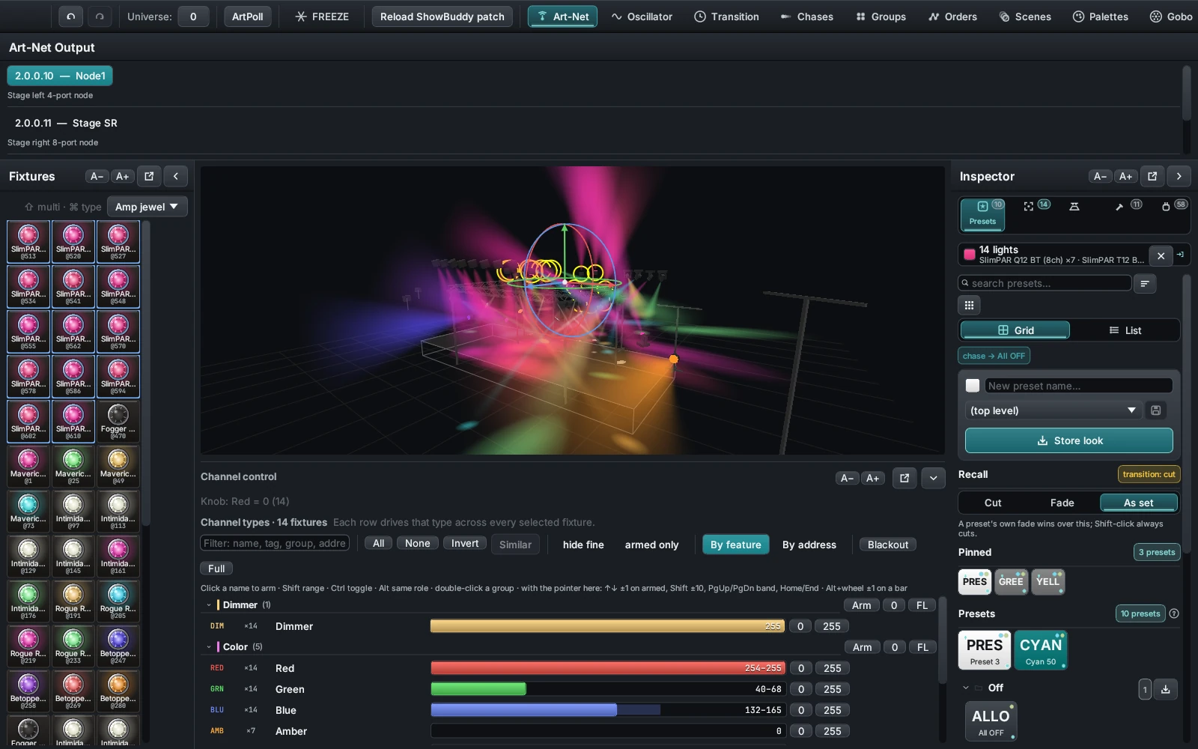
Task: Select By feature channel grouping
Action: click(x=735, y=545)
